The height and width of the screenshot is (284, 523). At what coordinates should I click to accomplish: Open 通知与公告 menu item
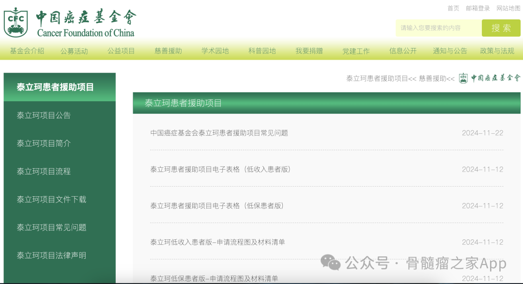pos(450,51)
